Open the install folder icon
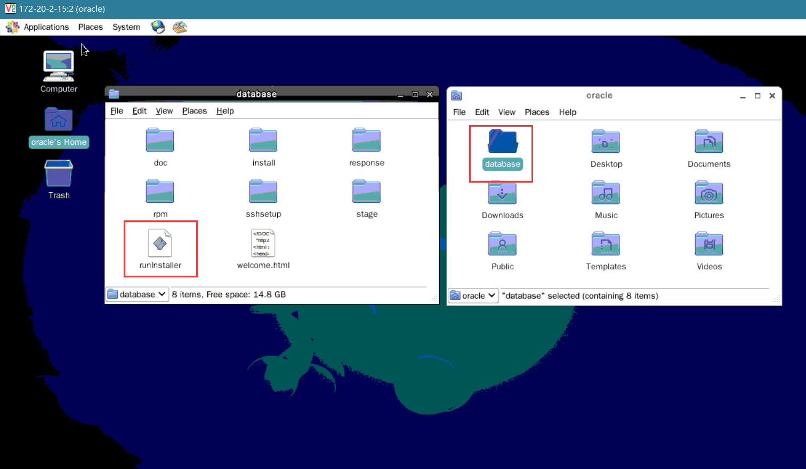The width and height of the screenshot is (806, 469). [263, 139]
